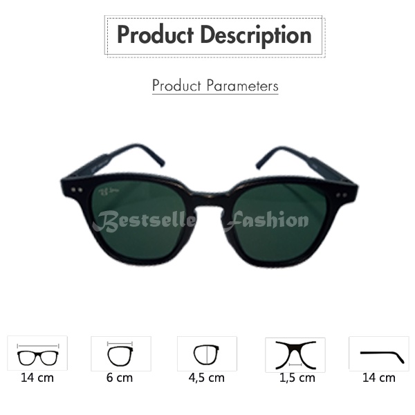The height and width of the screenshot is (415, 415).
Task: Select the nose bridge width icon
Action: pos(295,355)
